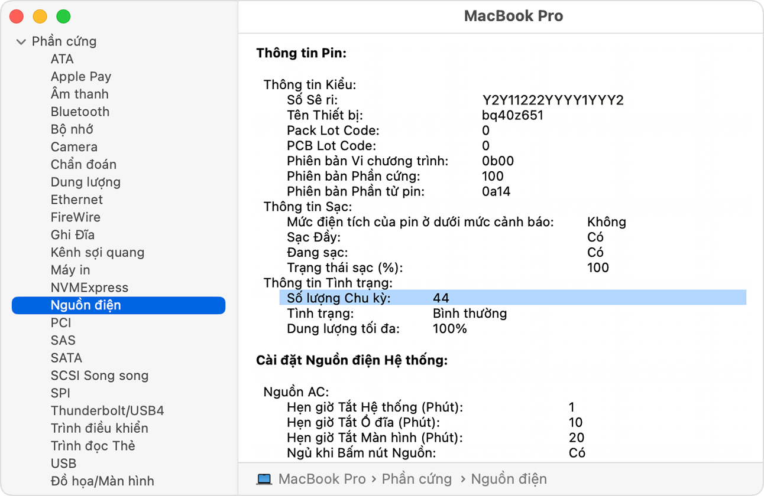Select NVMExpress in the sidebar

coord(89,288)
